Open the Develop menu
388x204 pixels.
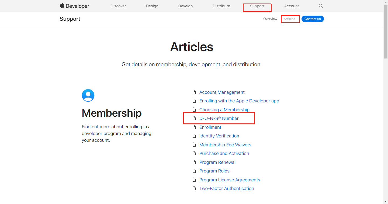pos(185,6)
